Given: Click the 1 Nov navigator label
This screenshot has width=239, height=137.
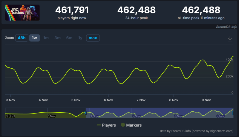Looking at the screenshot, I should click(51, 116).
